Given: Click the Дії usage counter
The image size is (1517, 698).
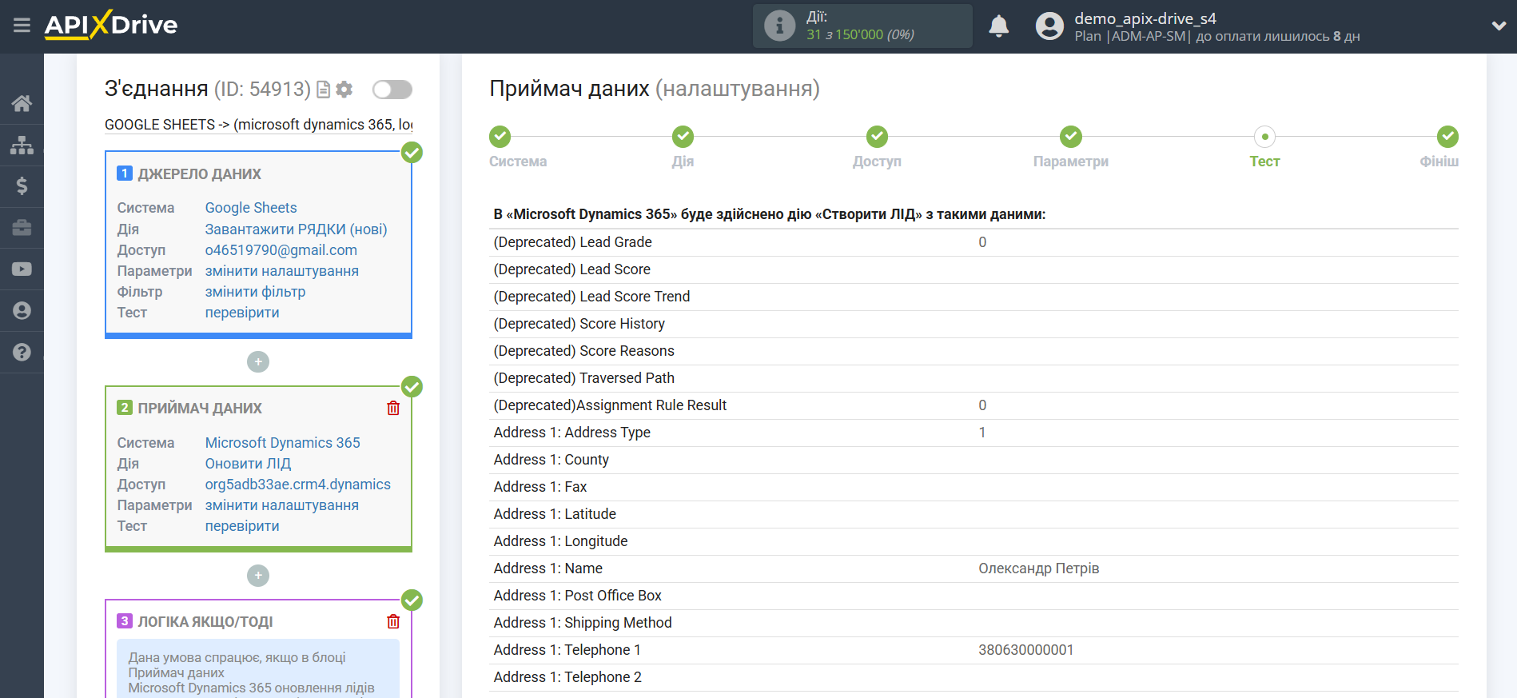Looking at the screenshot, I should (862, 26).
